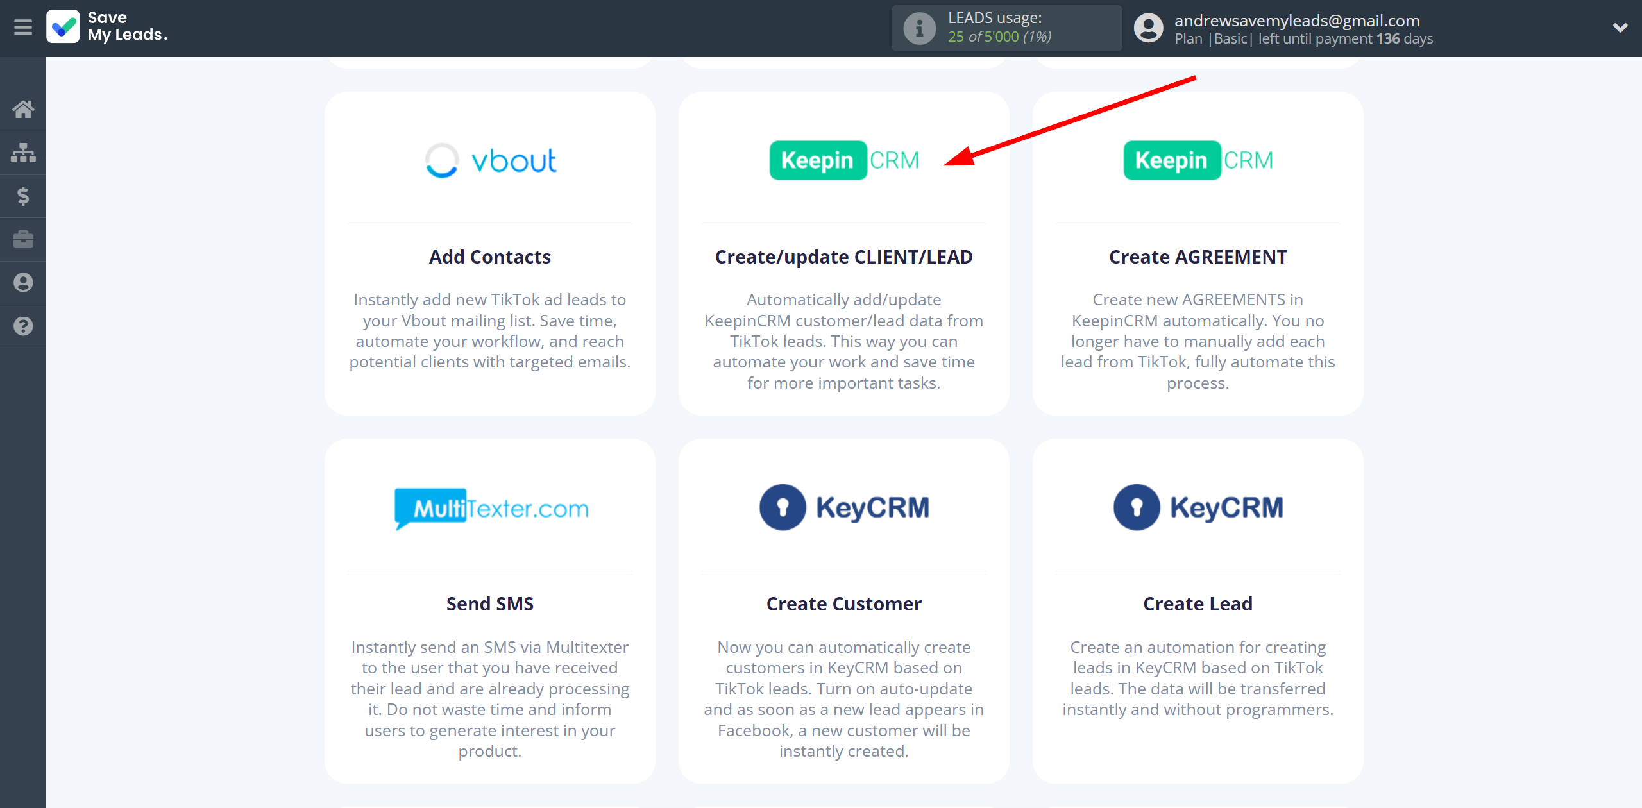This screenshot has height=808, width=1642.
Task: Open the hamburger menu icon
Action: [x=23, y=28]
